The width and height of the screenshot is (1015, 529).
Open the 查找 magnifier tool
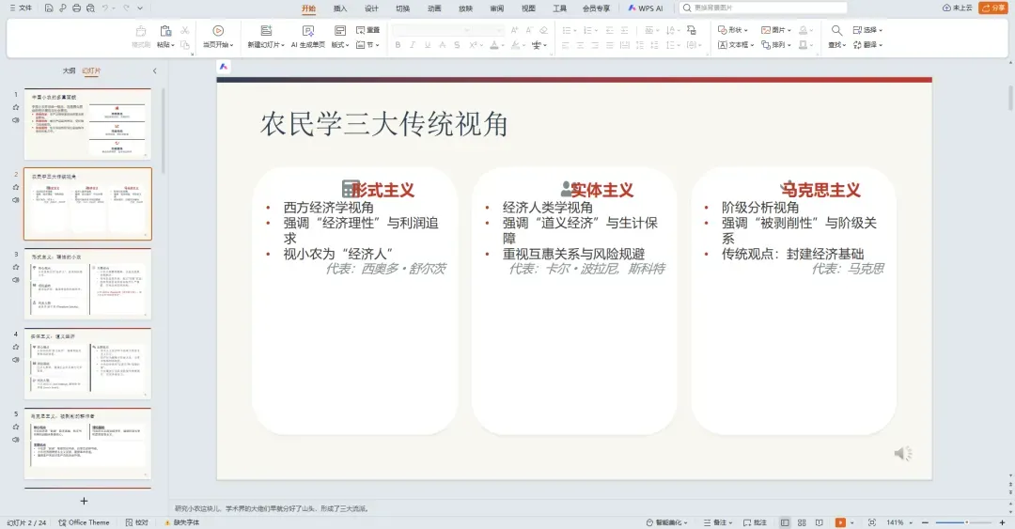pyautogui.click(x=836, y=37)
